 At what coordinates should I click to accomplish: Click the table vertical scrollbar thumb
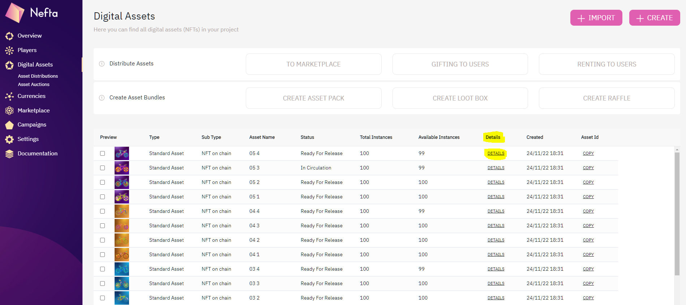click(x=677, y=214)
